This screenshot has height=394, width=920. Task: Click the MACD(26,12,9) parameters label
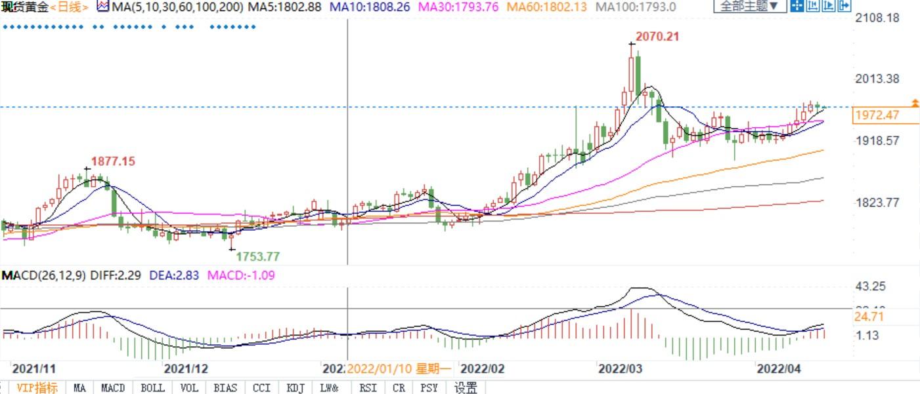pyautogui.click(x=44, y=275)
